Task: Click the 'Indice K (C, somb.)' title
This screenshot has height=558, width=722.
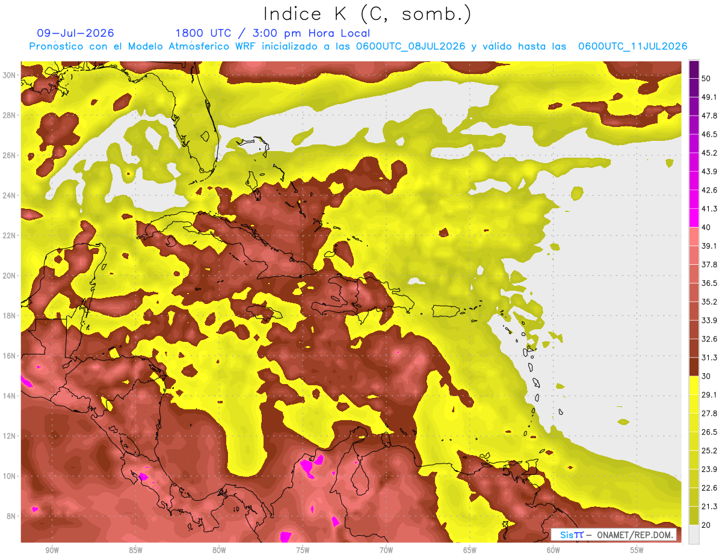Action: click(366, 14)
